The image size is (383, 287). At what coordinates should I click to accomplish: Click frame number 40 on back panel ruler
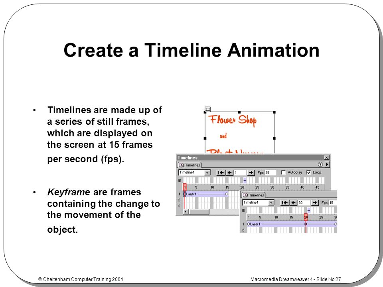(x=302, y=187)
